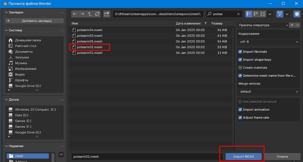Refresh the file list
303x162 pixels.
click(x=97, y=14)
